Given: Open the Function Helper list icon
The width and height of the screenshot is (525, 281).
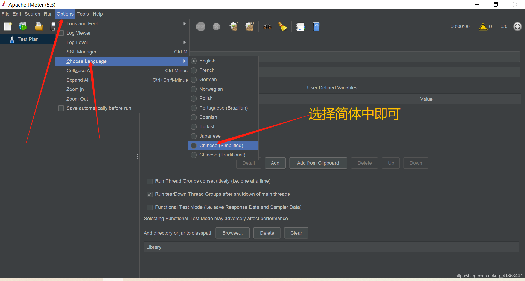Looking at the screenshot, I should tap(300, 26).
